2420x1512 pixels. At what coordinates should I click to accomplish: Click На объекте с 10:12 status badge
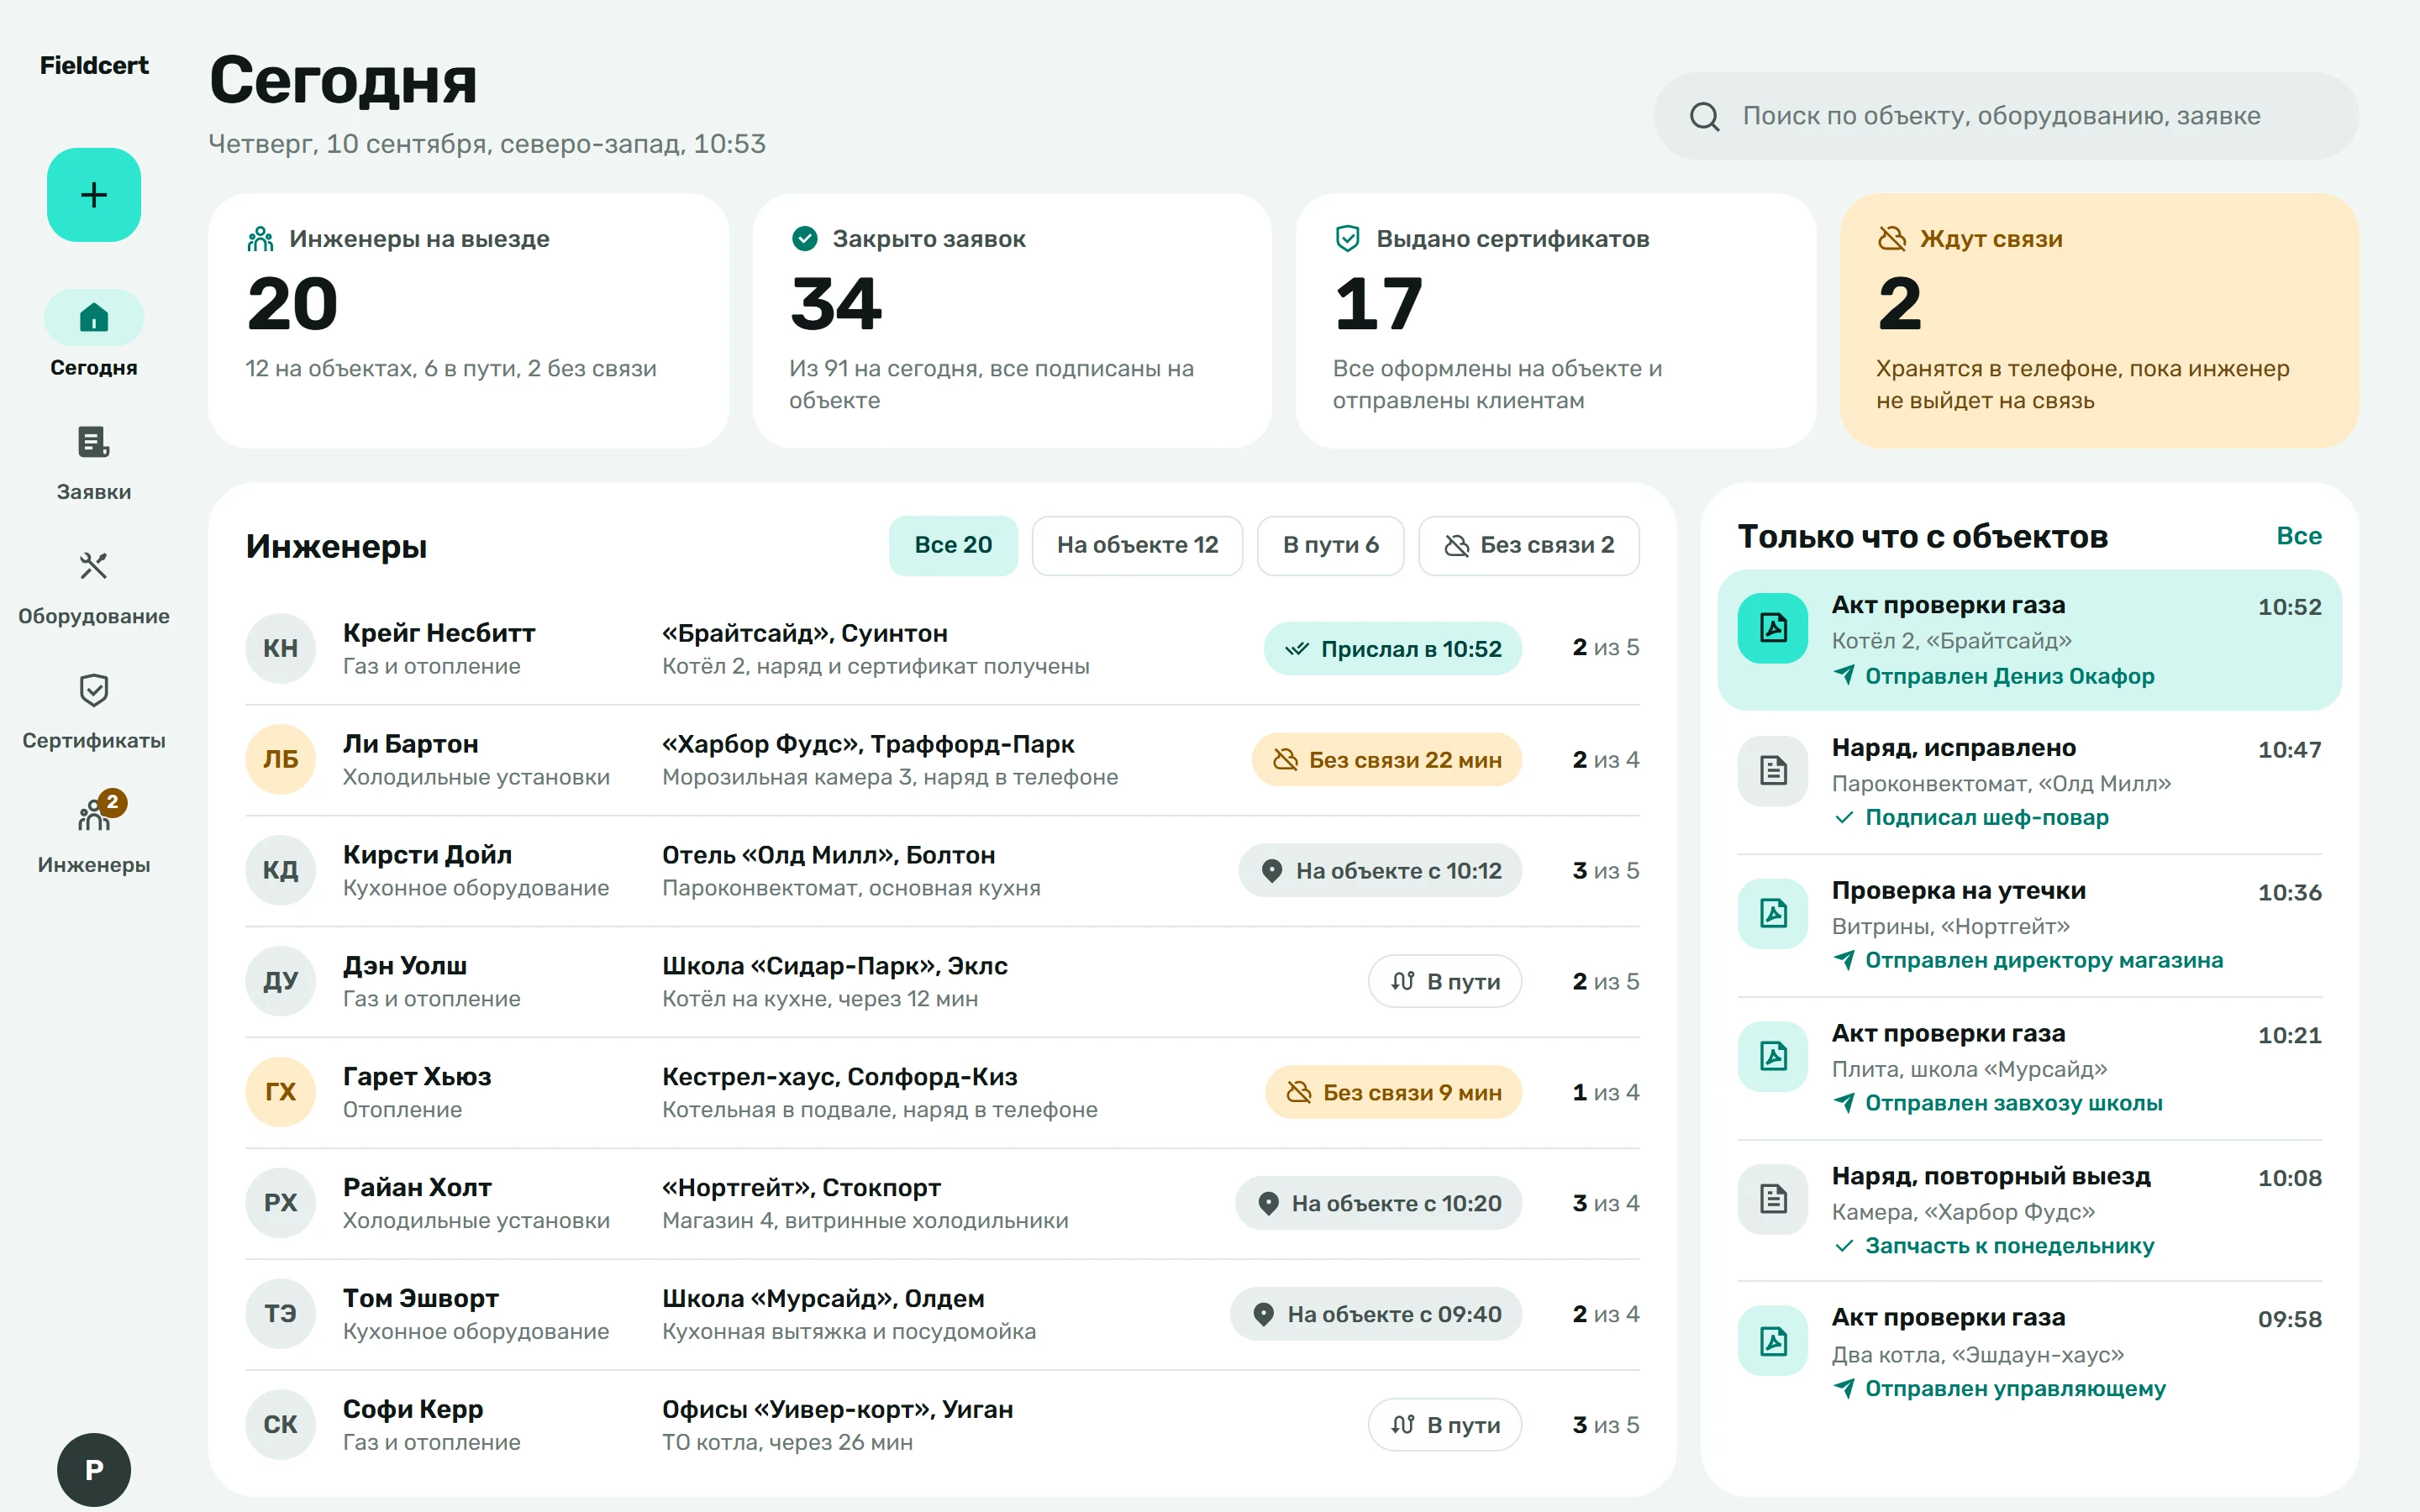[1380, 871]
